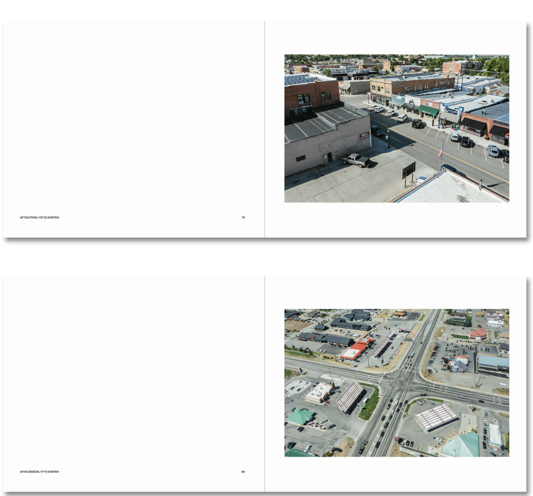Click the green storefront awning
Image resolution: width=533 pixels, height=496 pixels.
tap(428, 110)
